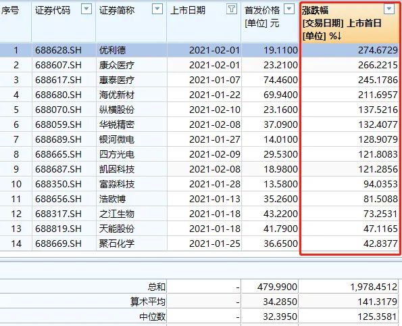Viewport: 402px width, 326px height.
Task: Select the first-day gain value 266.2215
Action: (378, 65)
